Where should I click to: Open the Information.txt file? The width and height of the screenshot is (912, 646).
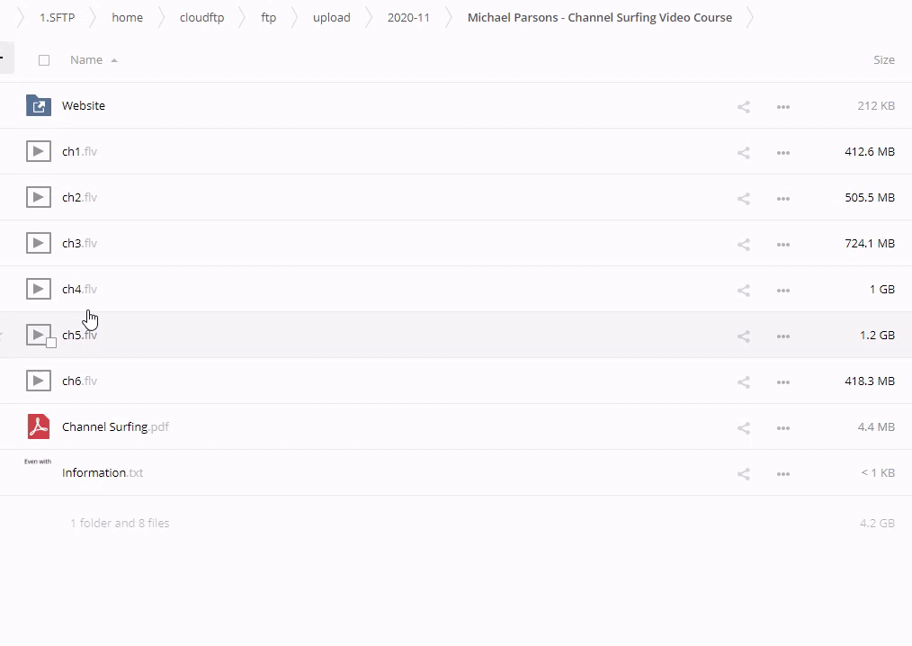tap(102, 473)
